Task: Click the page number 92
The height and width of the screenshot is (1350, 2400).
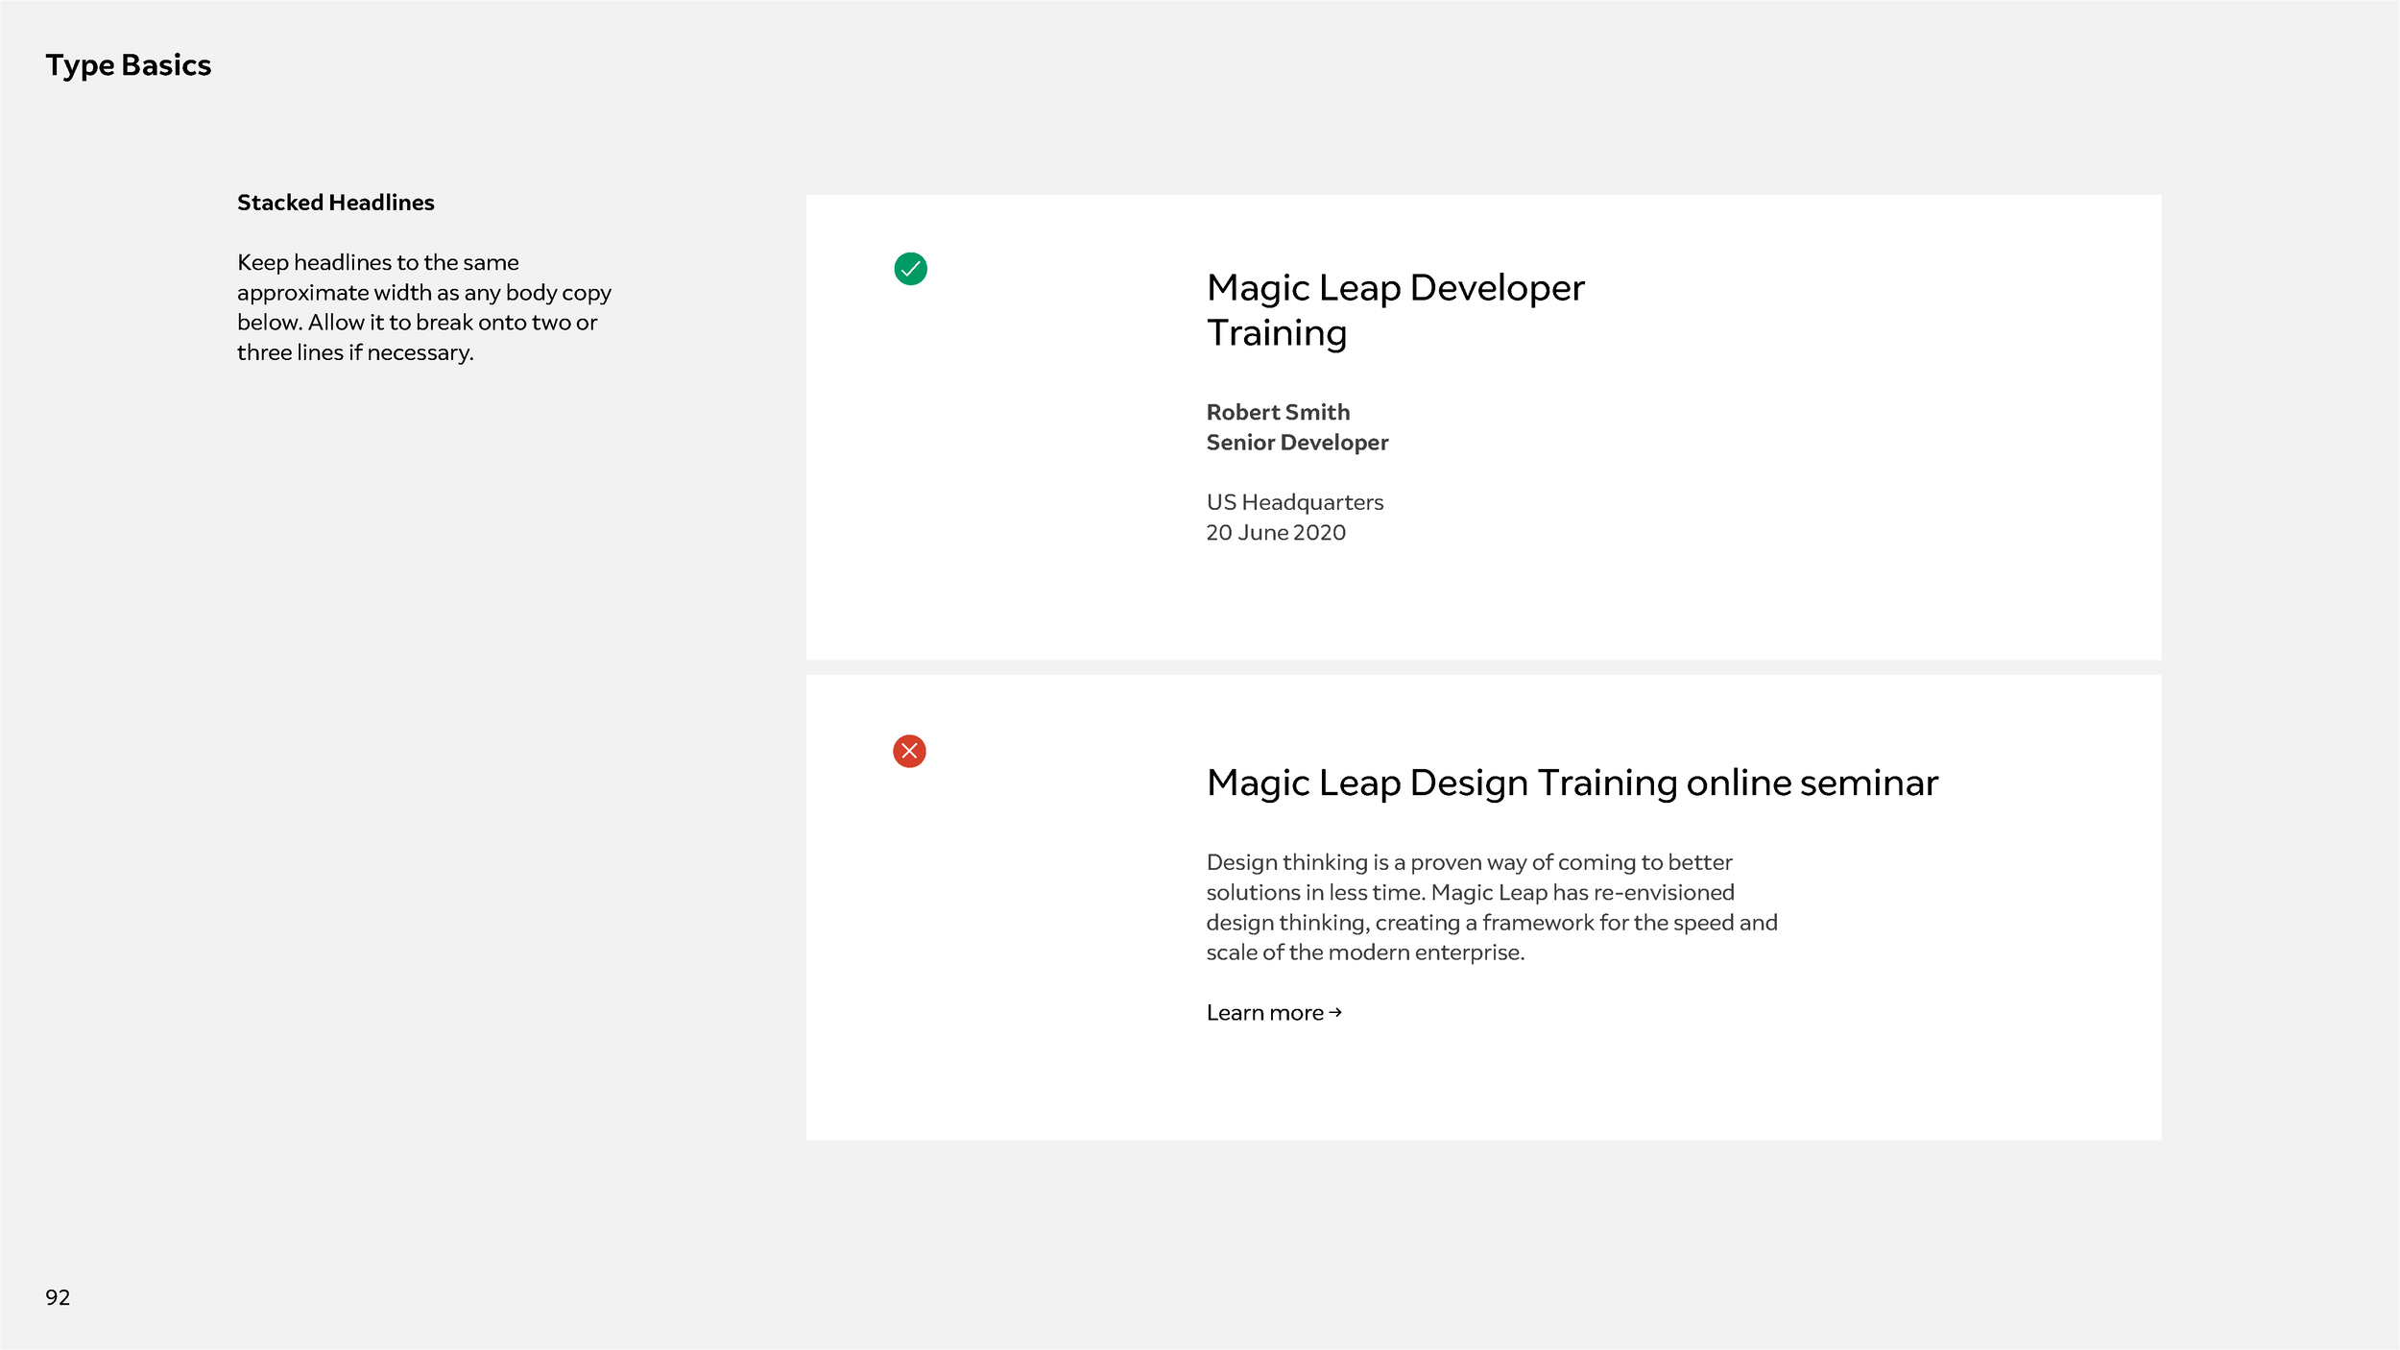Action: [x=57, y=1297]
